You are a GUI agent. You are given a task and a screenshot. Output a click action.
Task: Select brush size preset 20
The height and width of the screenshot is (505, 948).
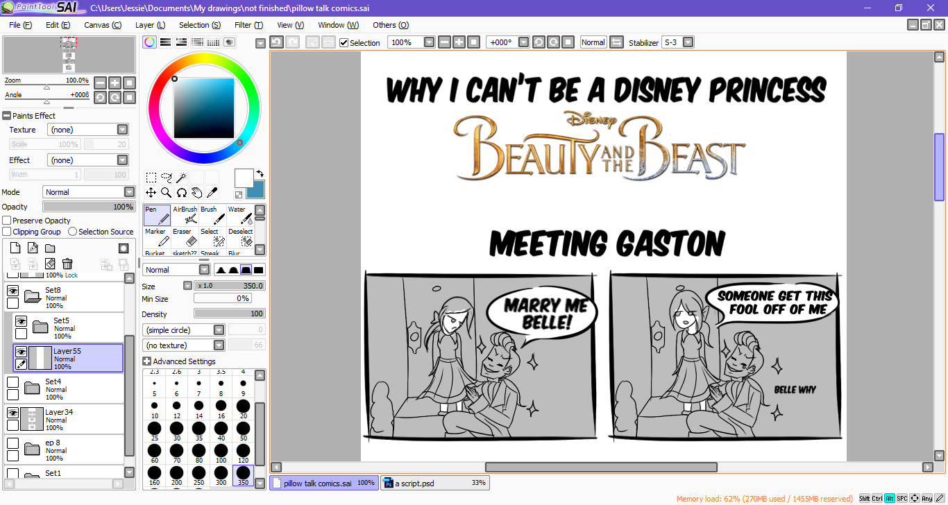click(243, 408)
